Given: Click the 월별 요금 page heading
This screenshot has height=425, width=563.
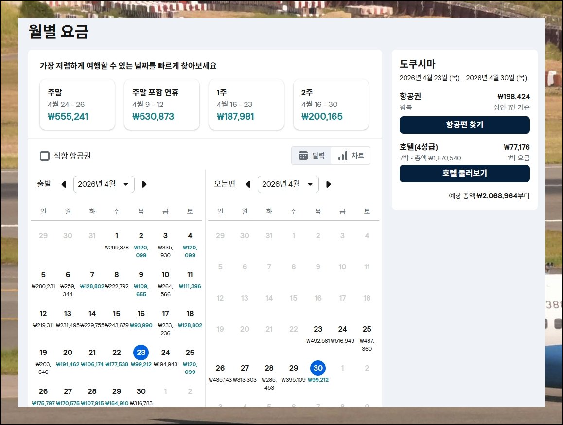Looking at the screenshot, I should (58, 32).
